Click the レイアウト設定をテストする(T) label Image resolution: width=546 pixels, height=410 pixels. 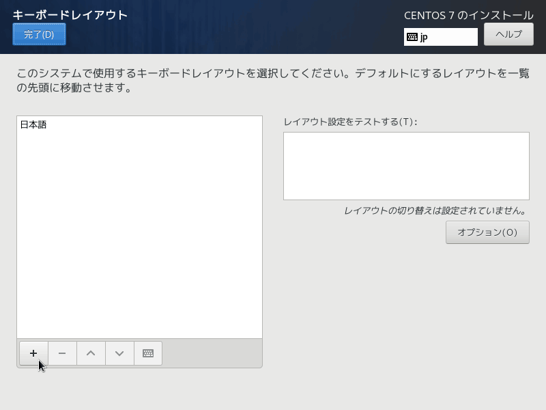click(x=350, y=122)
